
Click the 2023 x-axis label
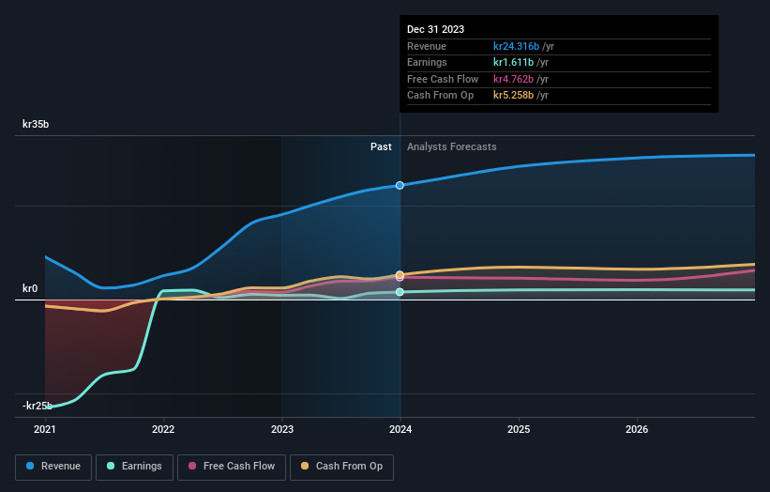coord(282,430)
